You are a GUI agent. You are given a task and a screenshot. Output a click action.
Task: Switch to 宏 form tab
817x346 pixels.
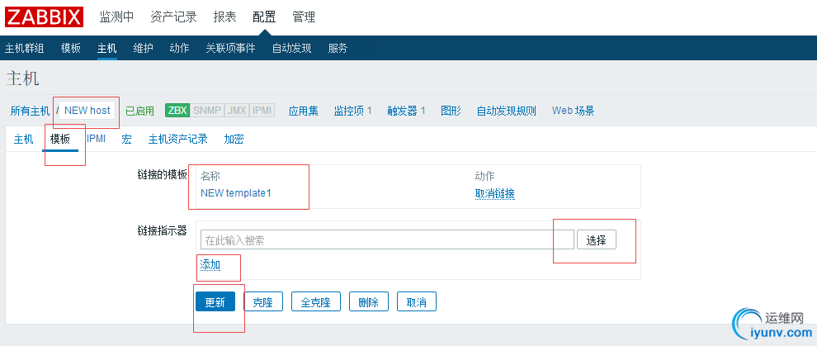coord(126,139)
